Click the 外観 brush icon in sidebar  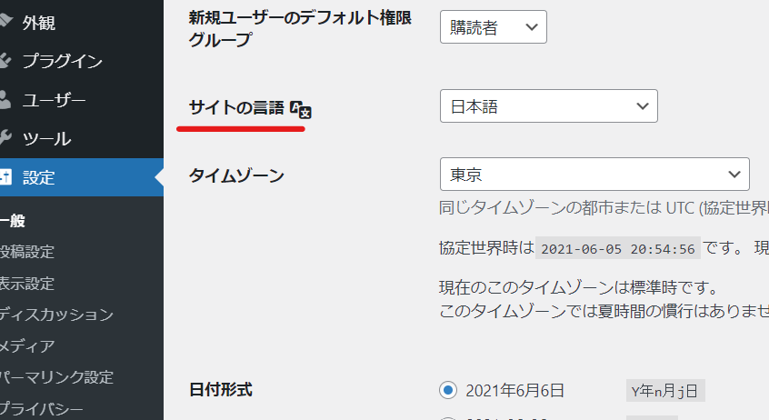click(x=5, y=21)
